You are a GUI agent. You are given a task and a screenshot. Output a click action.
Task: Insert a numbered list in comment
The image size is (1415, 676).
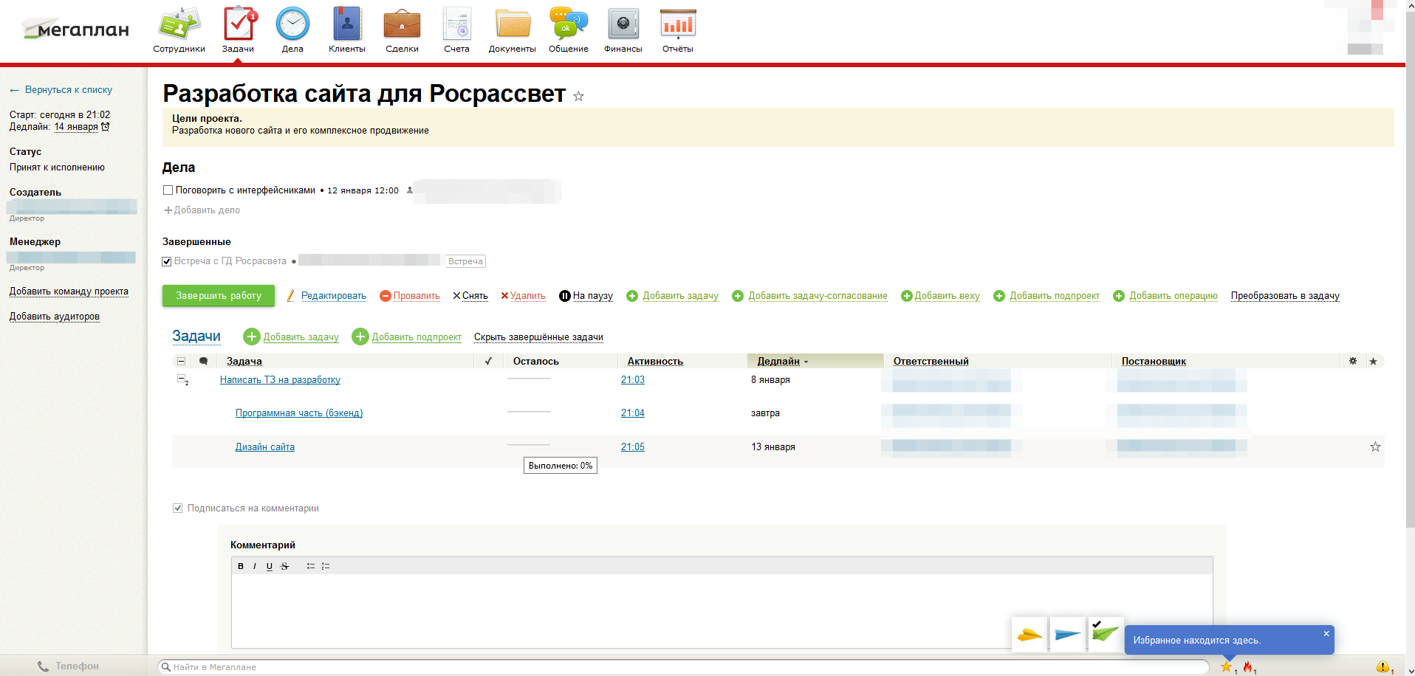[x=326, y=566]
